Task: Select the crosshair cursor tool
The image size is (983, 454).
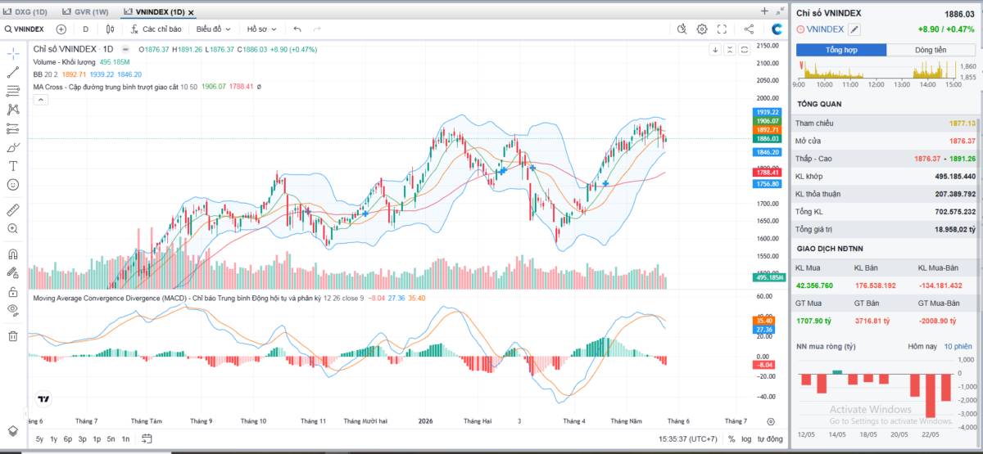Action: (13, 53)
